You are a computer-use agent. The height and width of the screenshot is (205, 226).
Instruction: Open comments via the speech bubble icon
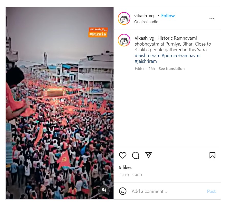point(136,155)
